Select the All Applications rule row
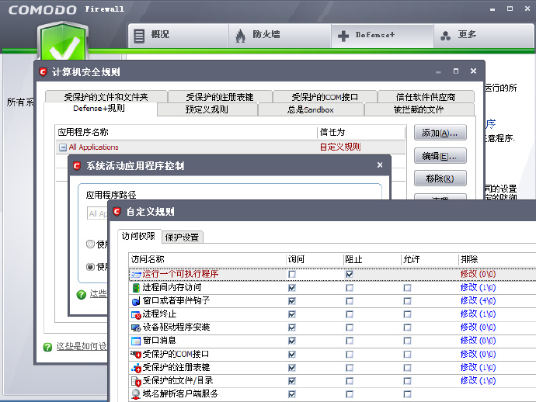The height and width of the screenshot is (402, 536). (231, 147)
